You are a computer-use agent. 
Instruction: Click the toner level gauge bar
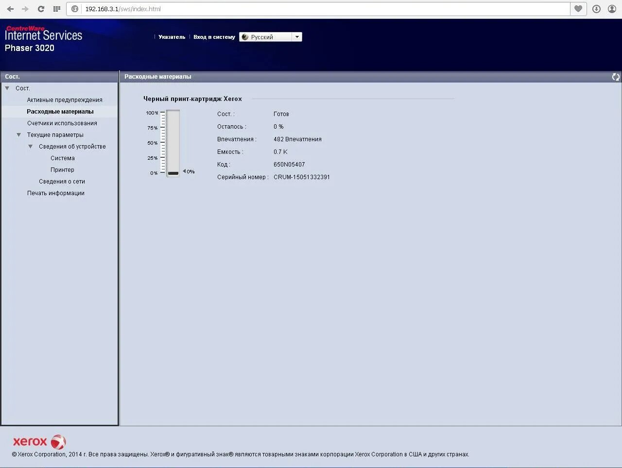pyautogui.click(x=173, y=143)
